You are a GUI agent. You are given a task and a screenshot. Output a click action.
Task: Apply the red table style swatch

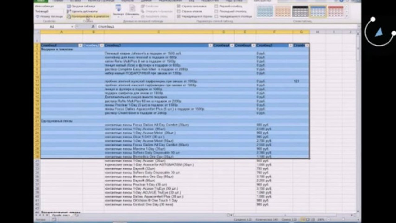click(x=336, y=11)
